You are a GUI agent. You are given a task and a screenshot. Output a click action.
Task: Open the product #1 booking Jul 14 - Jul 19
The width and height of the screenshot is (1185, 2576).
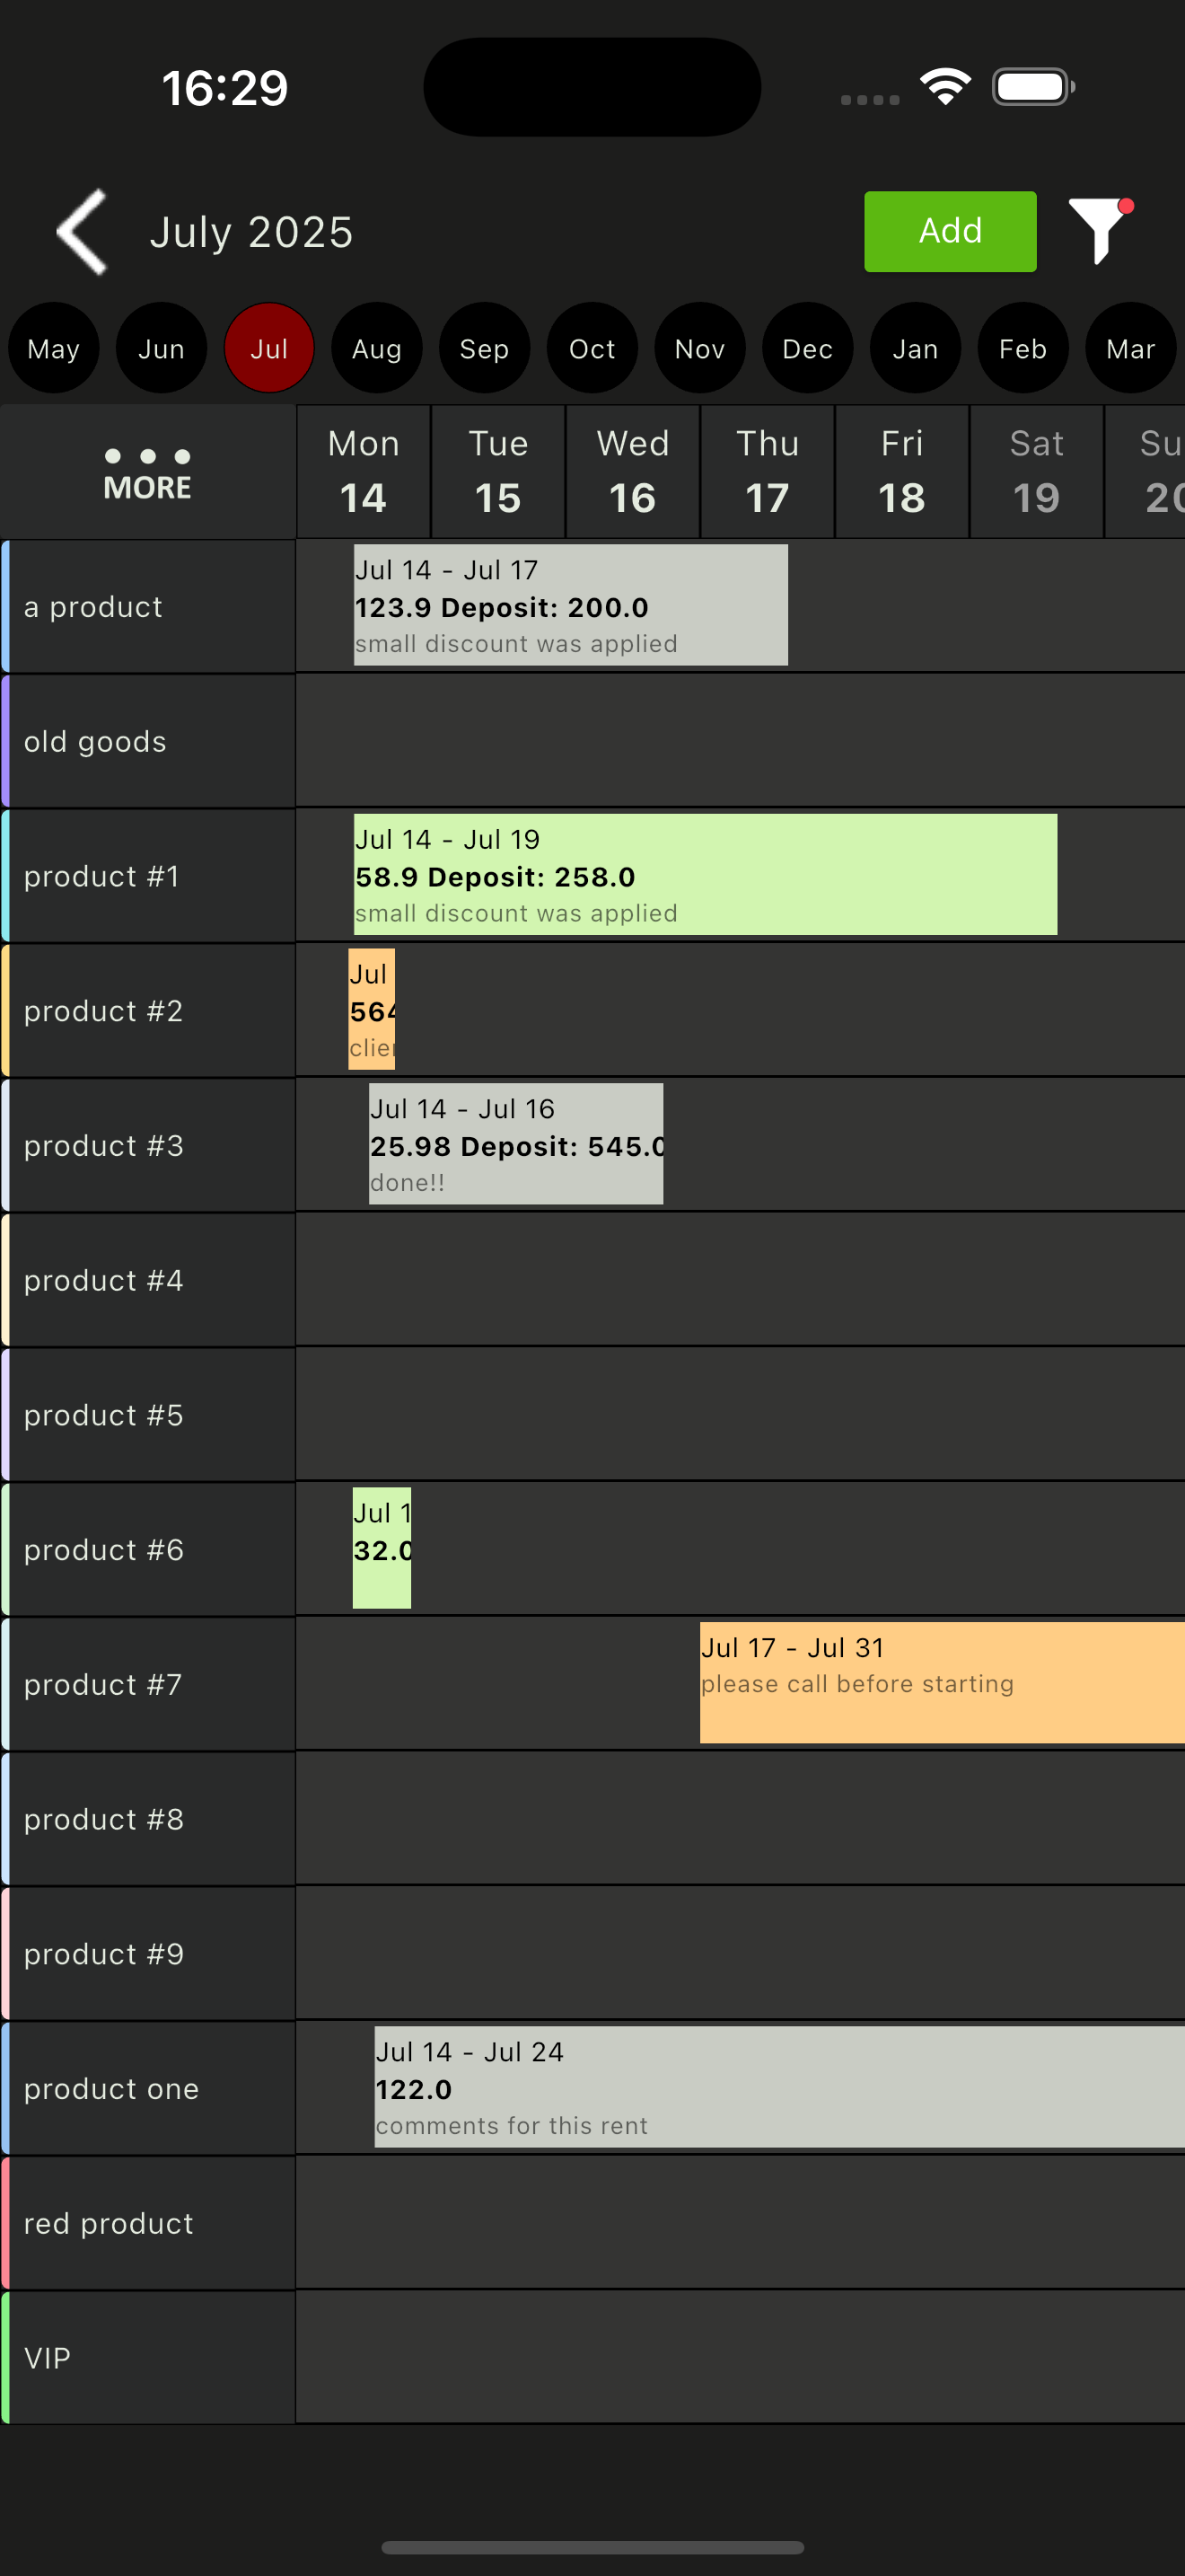point(705,874)
